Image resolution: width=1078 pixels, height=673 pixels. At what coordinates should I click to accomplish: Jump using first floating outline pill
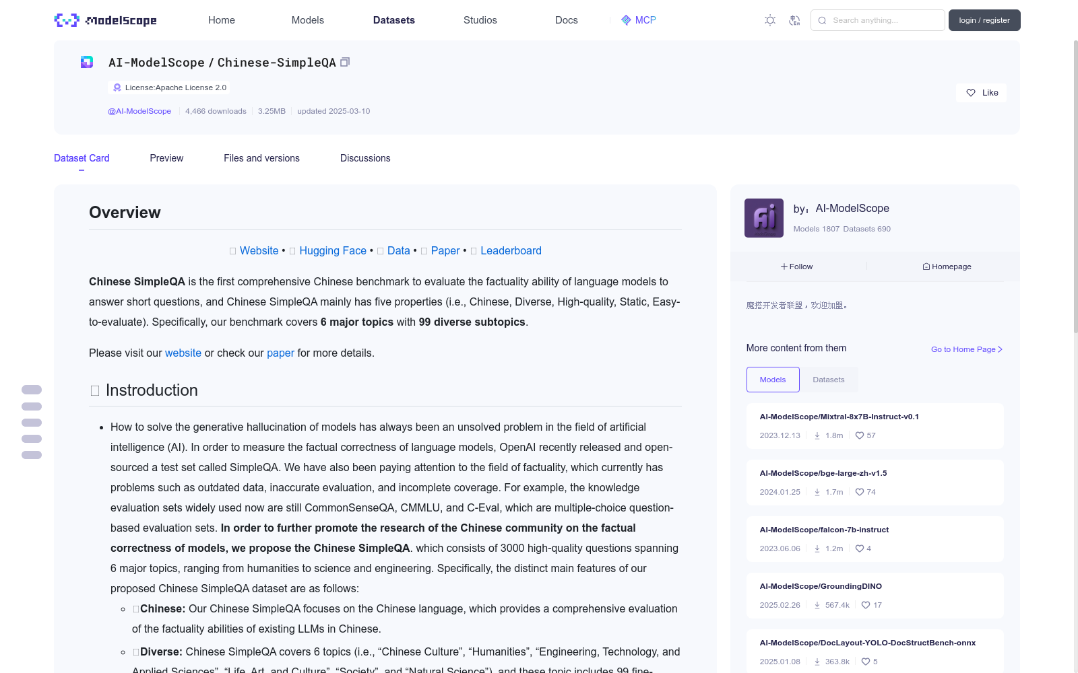pos(32,390)
